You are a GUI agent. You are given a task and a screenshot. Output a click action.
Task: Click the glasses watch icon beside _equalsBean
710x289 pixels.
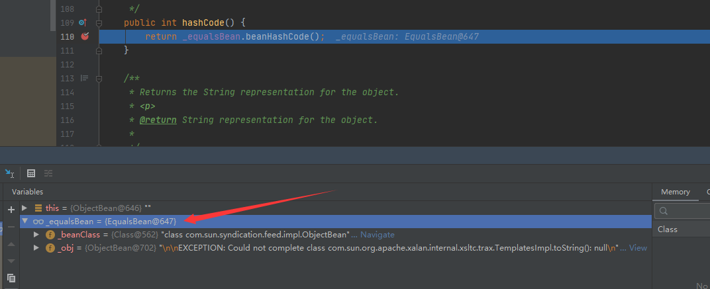[x=38, y=221]
